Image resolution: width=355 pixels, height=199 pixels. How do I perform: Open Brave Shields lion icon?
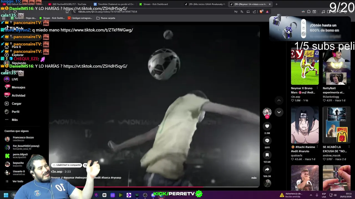pyautogui.click(x=261, y=12)
